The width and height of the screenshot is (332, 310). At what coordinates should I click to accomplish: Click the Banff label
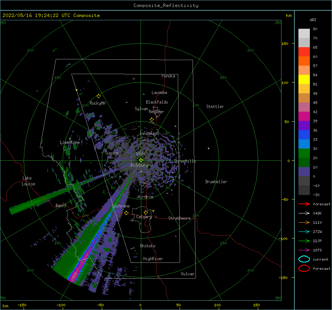coord(61,205)
